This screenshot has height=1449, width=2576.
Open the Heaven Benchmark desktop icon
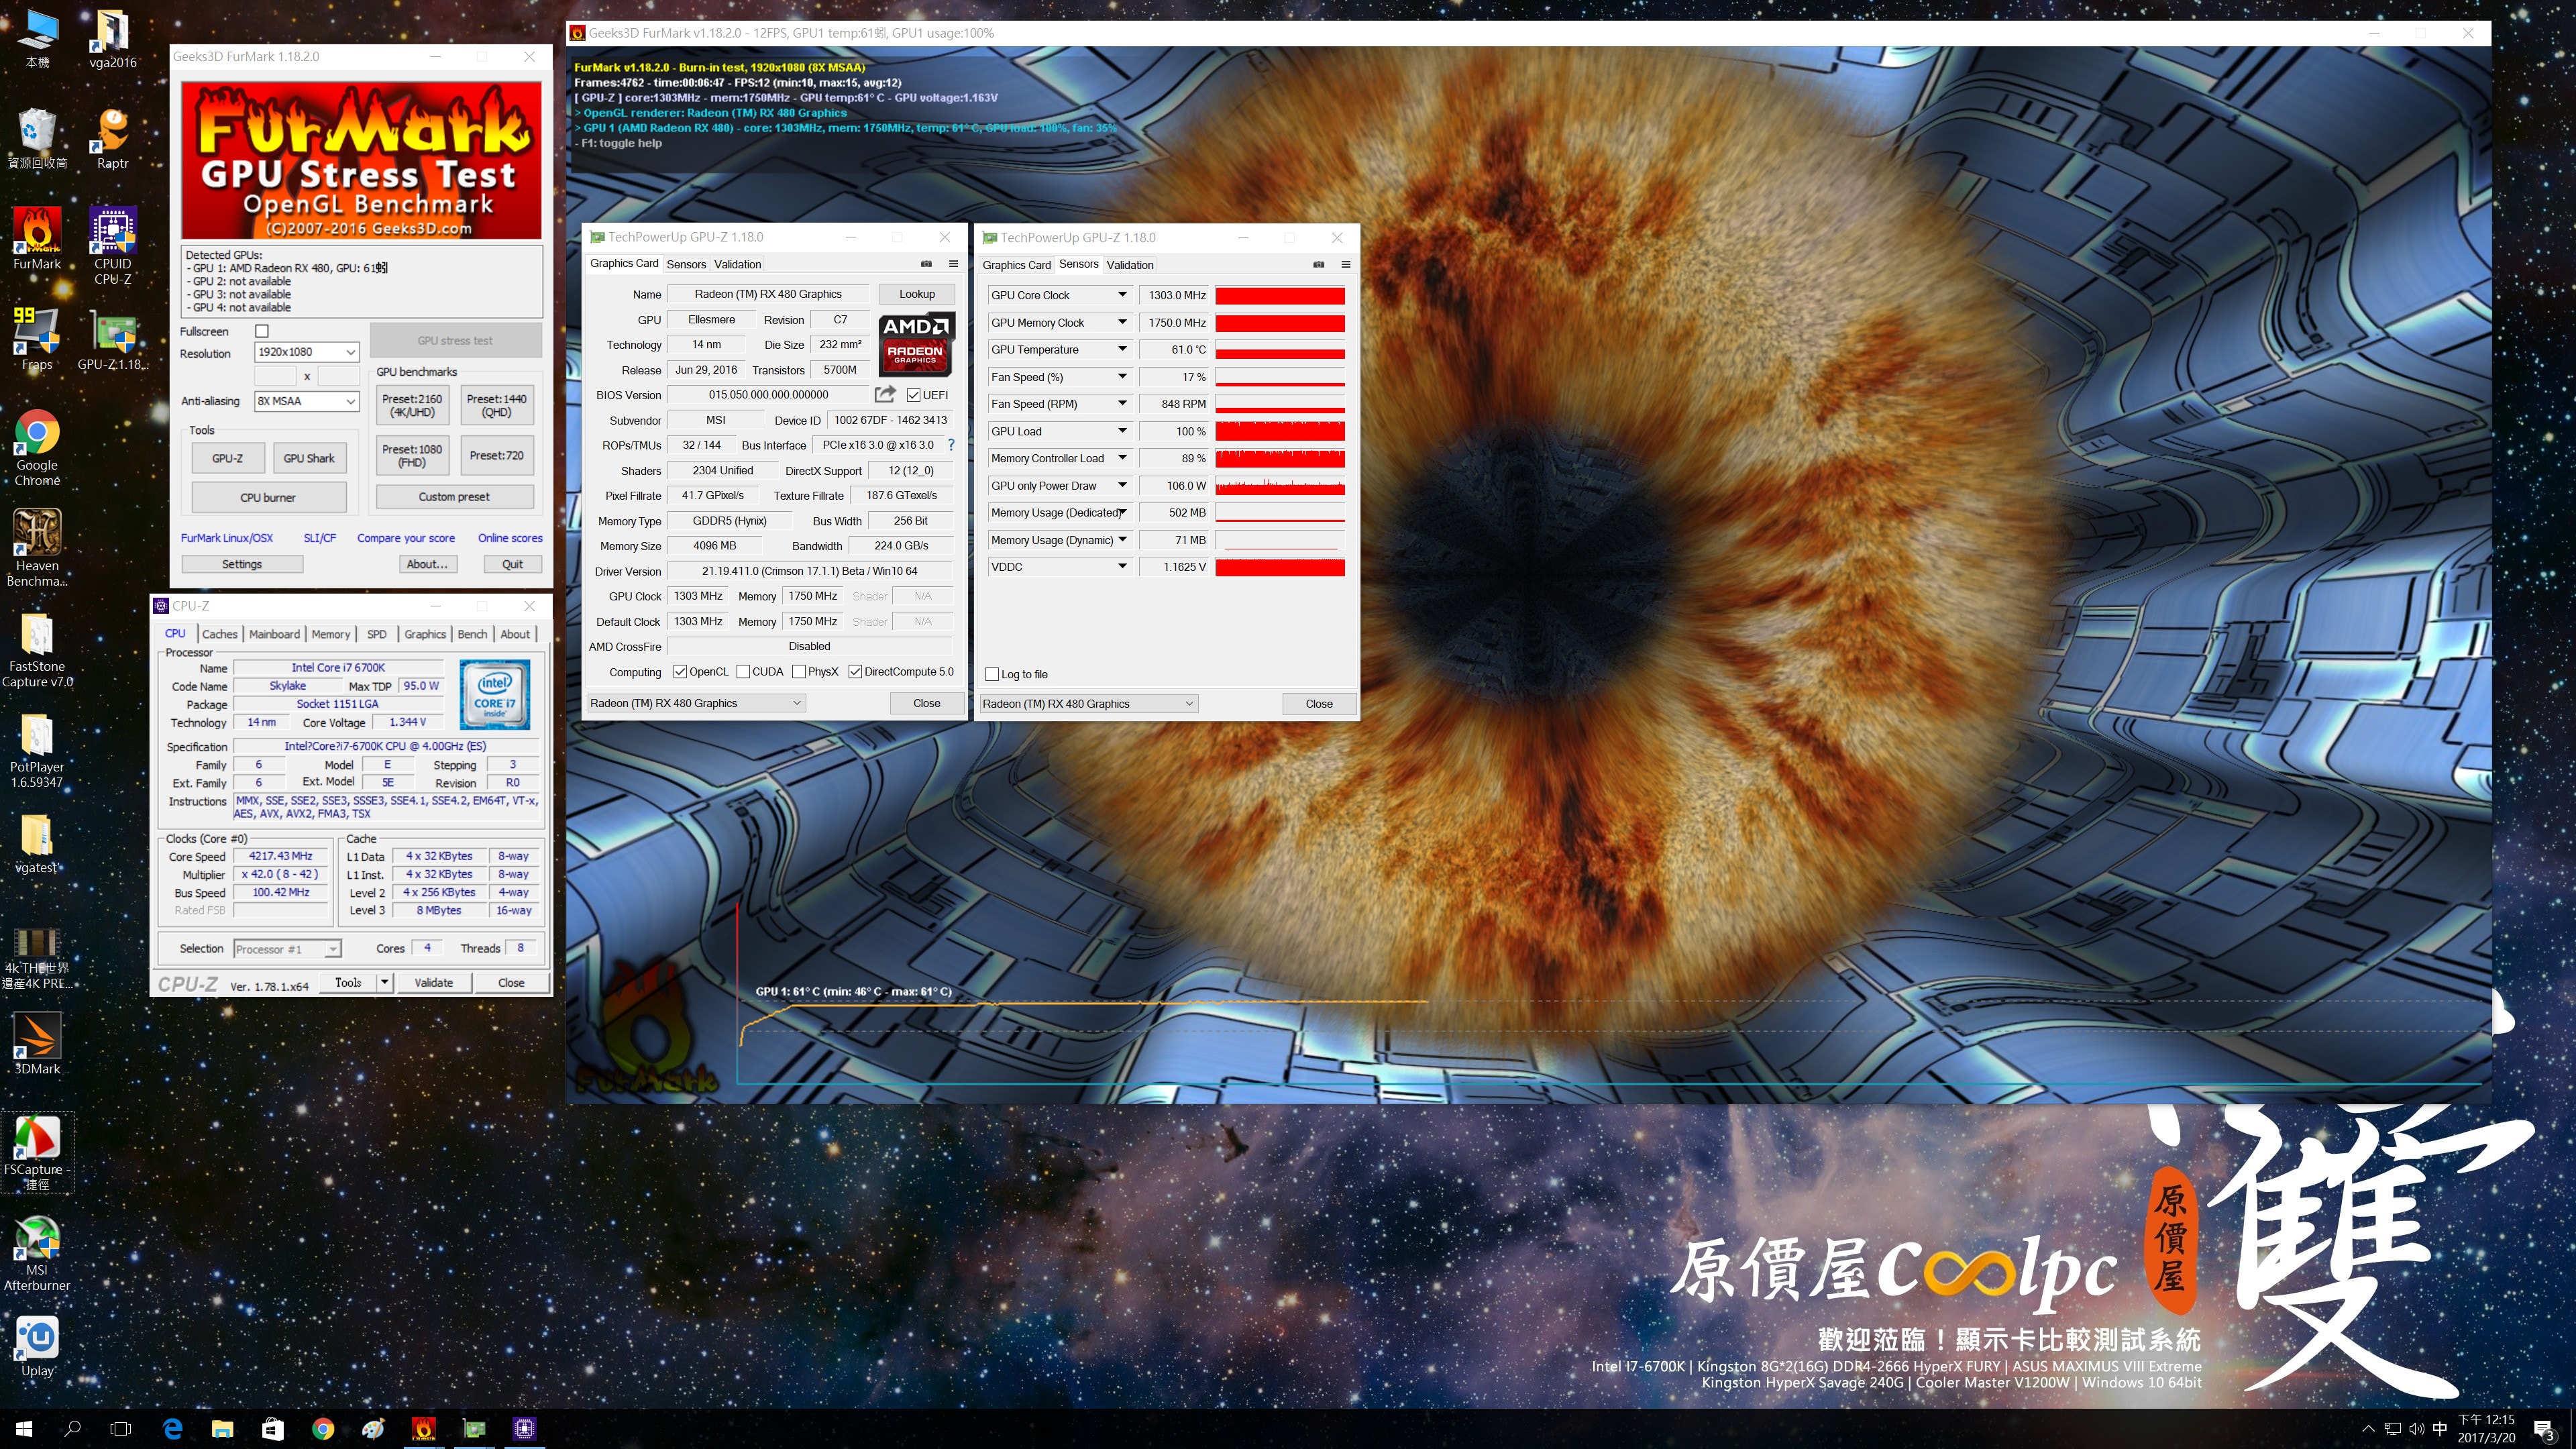(37, 548)
